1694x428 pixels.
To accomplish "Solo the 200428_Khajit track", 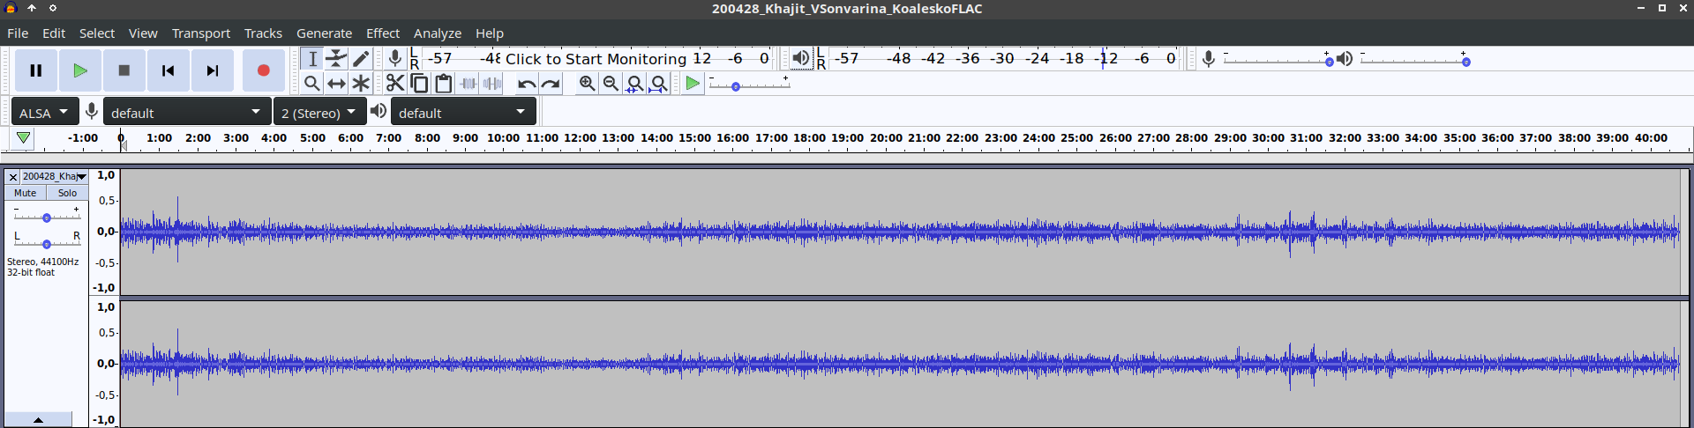I will click(67, 193).
